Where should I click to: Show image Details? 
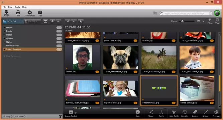184,113
